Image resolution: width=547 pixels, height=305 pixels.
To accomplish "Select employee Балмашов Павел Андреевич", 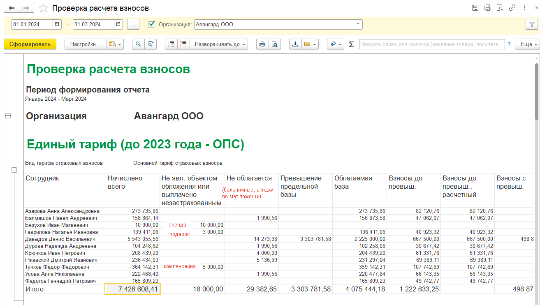I will (61, 218).
